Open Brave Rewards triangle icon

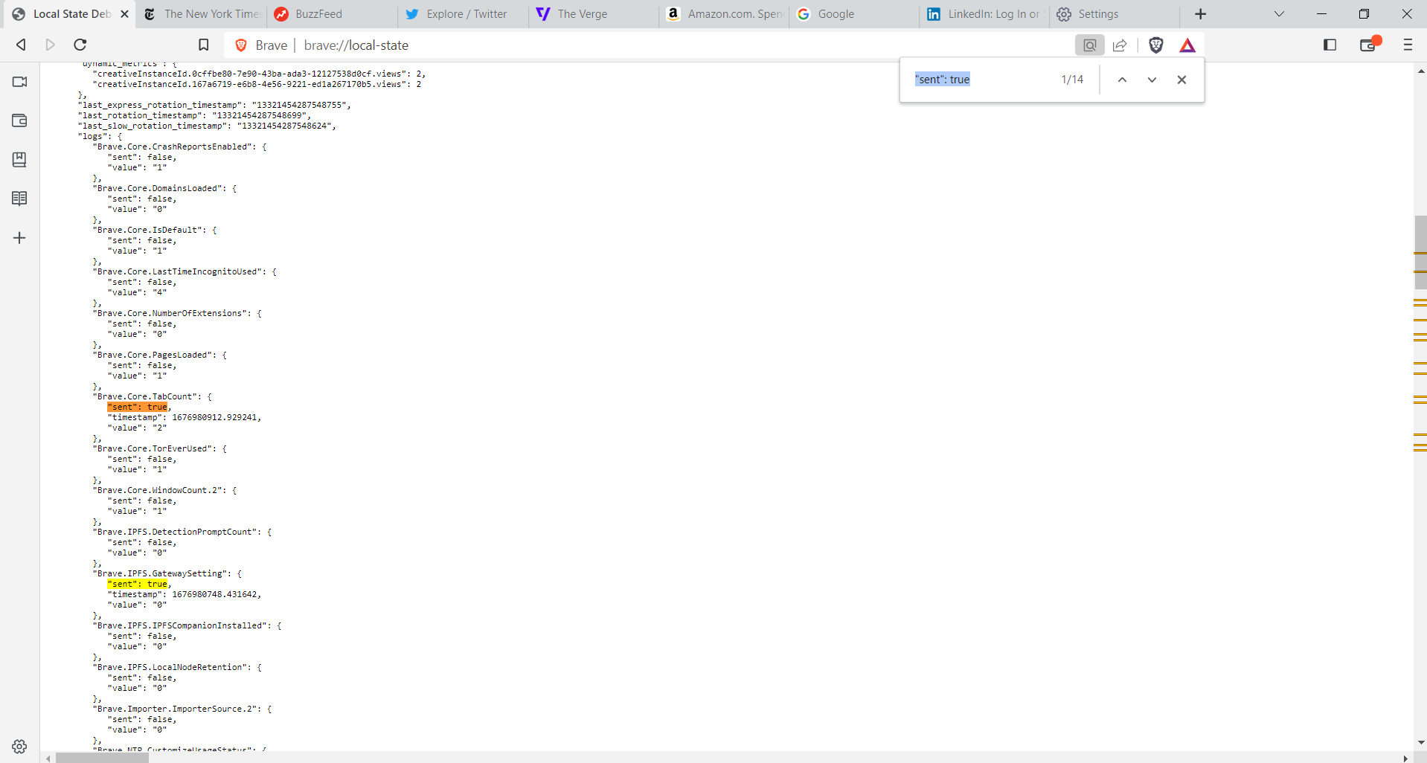pyautogui.click(x=1187, y=45)
